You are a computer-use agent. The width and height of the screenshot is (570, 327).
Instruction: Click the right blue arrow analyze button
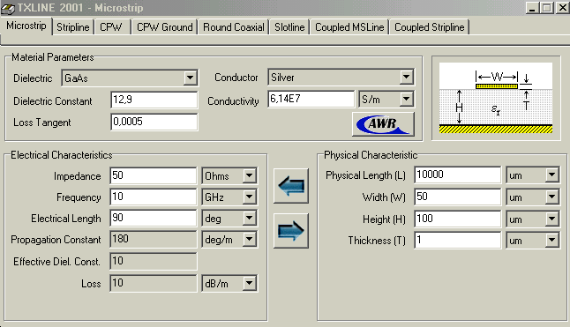coord(291,231)
